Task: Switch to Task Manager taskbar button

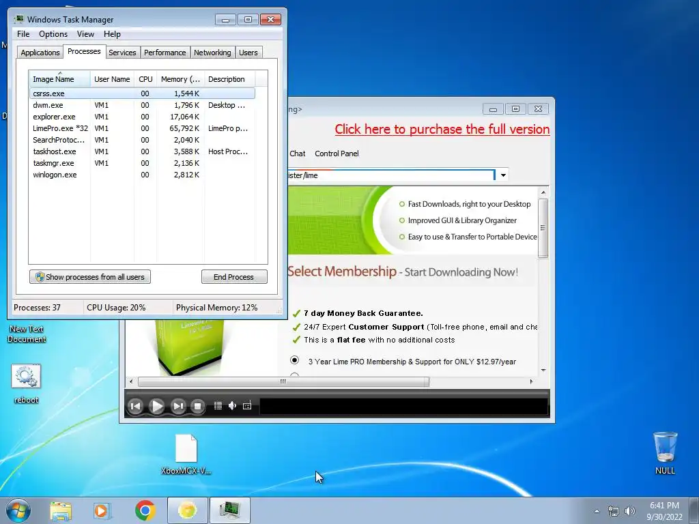Action: [x=229, y=510]
